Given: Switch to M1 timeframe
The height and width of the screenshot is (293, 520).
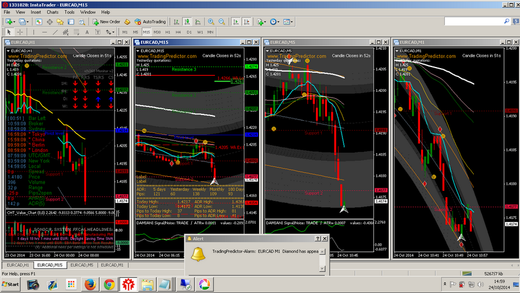Looking at the screenshot, I should pos(125,32).
